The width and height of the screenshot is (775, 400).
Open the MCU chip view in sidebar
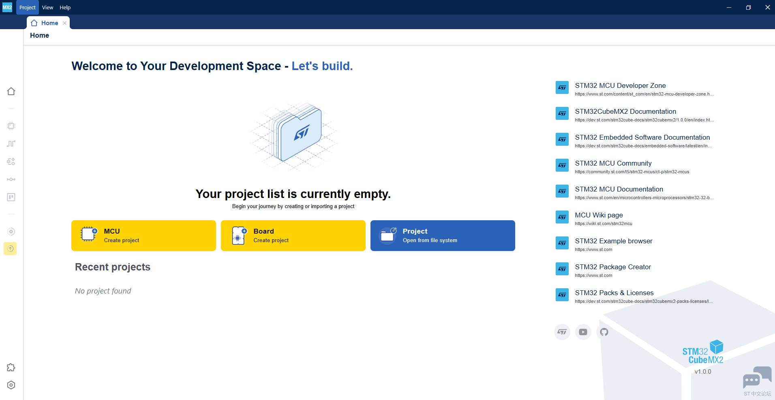[11, 126]
